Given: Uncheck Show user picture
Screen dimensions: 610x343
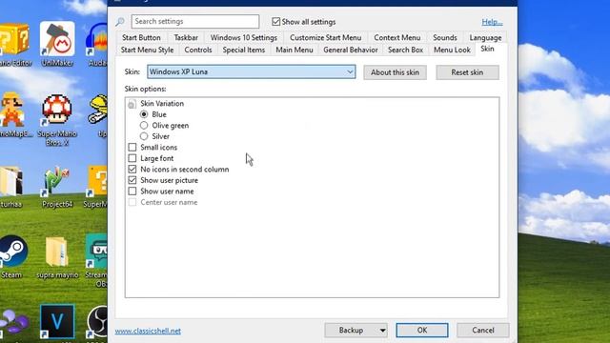Looking at the screenshot, I should pyautogui.click(x=132, y=180).
